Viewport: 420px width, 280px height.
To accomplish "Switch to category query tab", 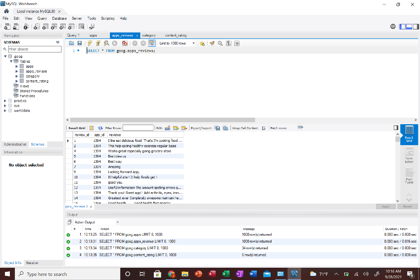I will tap(148, 35).
